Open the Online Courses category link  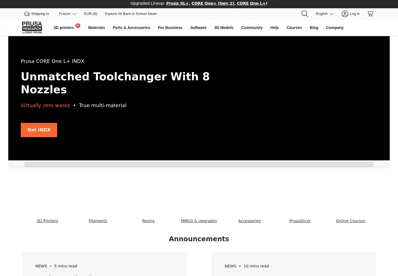[x=350, y=221]
